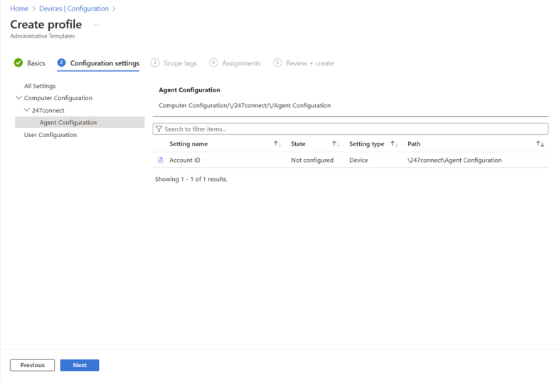Select Computer Configuration in the tree

tap(58, 98)
